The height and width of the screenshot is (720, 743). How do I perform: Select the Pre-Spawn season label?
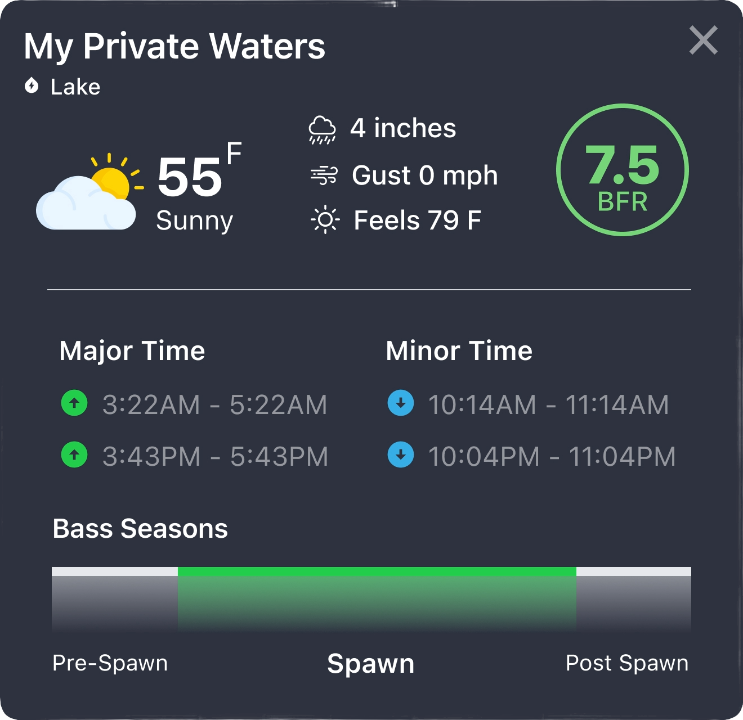click(110, 663)
